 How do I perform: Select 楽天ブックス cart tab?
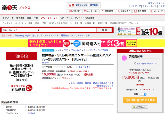(81, 5)
